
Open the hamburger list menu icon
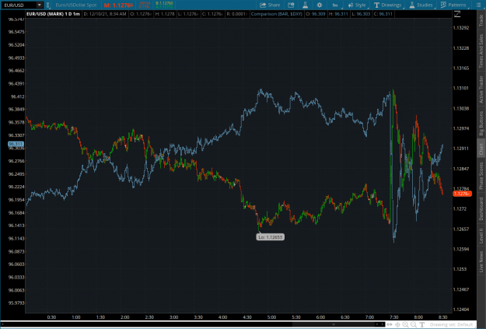point(478,5)
